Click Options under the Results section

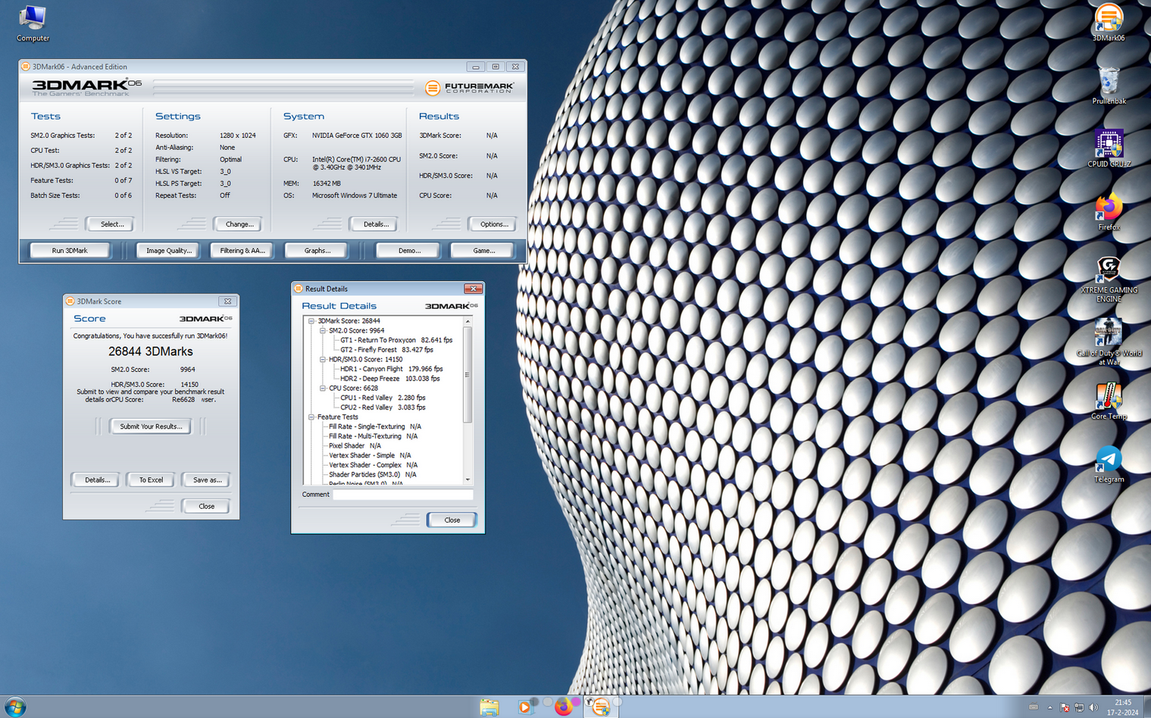tap(493, 224)
